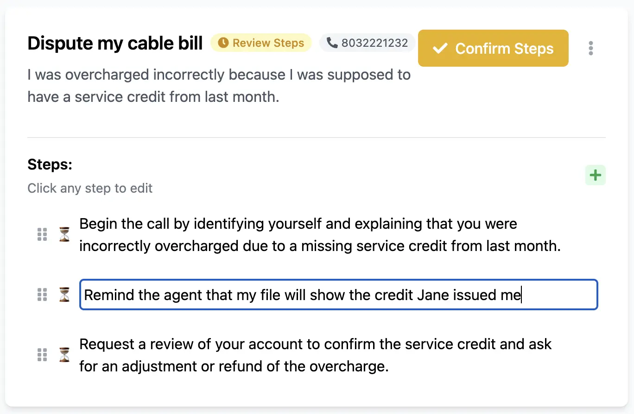Click the checkmark icon on Confirm Steps
Screen dimensions: 634x414
pos(440,49)
